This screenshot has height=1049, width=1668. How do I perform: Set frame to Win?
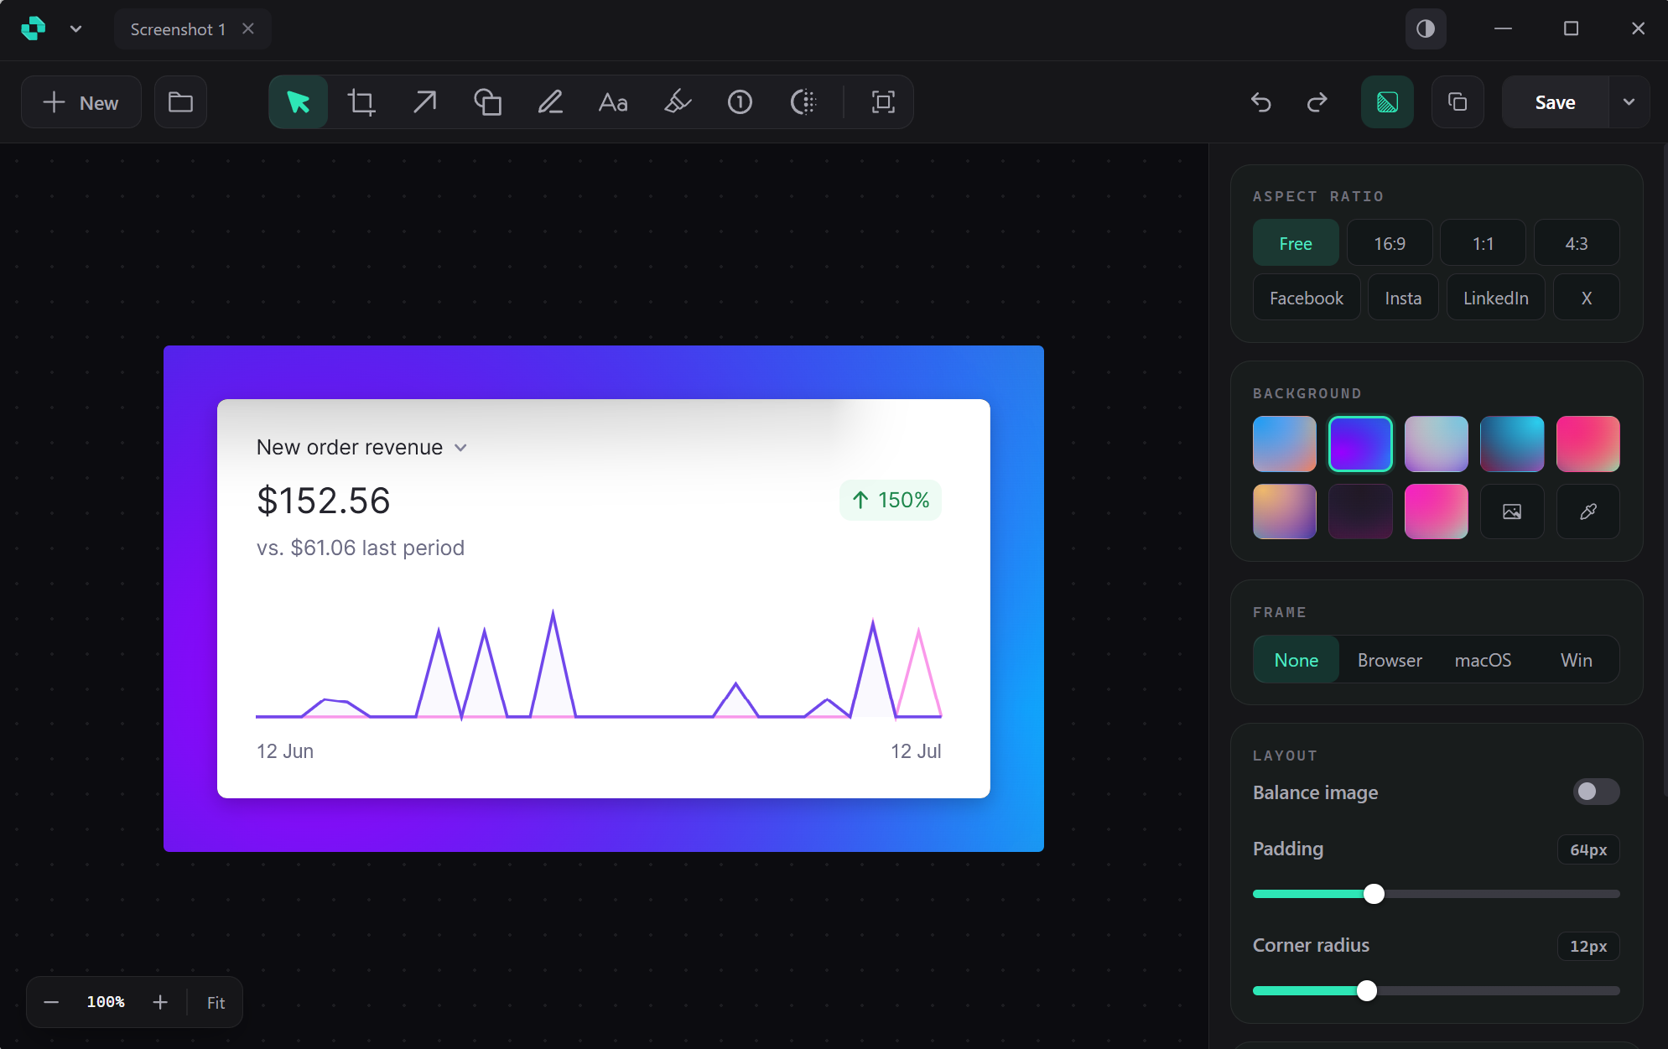[x=1576, y=660]
